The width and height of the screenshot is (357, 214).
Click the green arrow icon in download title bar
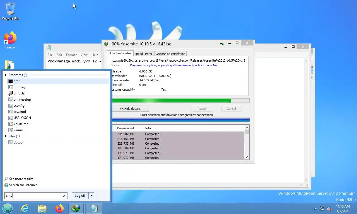click(222, 44)
